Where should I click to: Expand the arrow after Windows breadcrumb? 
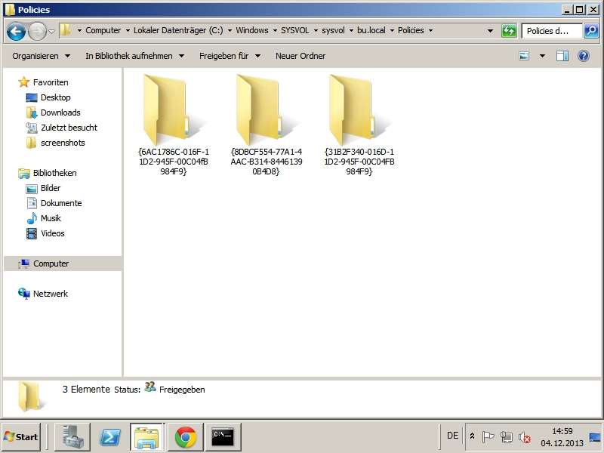click(275, 30)
